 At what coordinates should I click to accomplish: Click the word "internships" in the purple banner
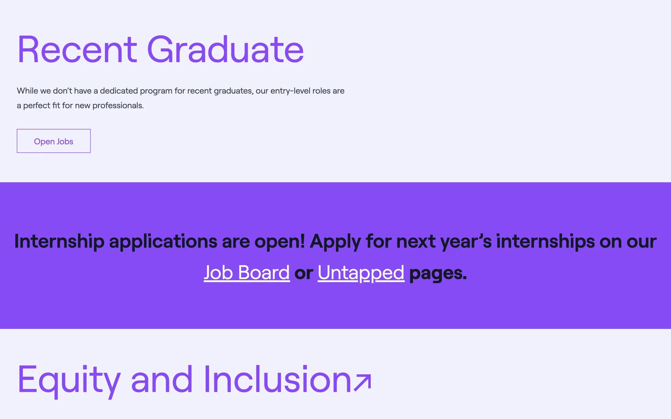coord(545,241)
